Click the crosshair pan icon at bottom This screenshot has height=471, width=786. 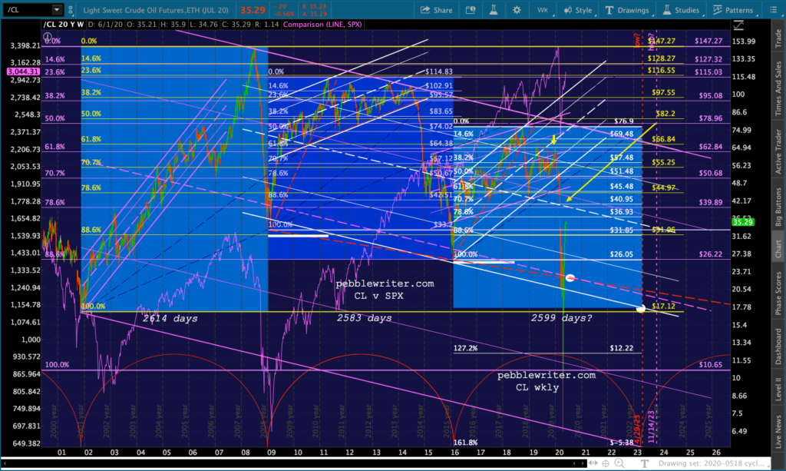(606, 463)
